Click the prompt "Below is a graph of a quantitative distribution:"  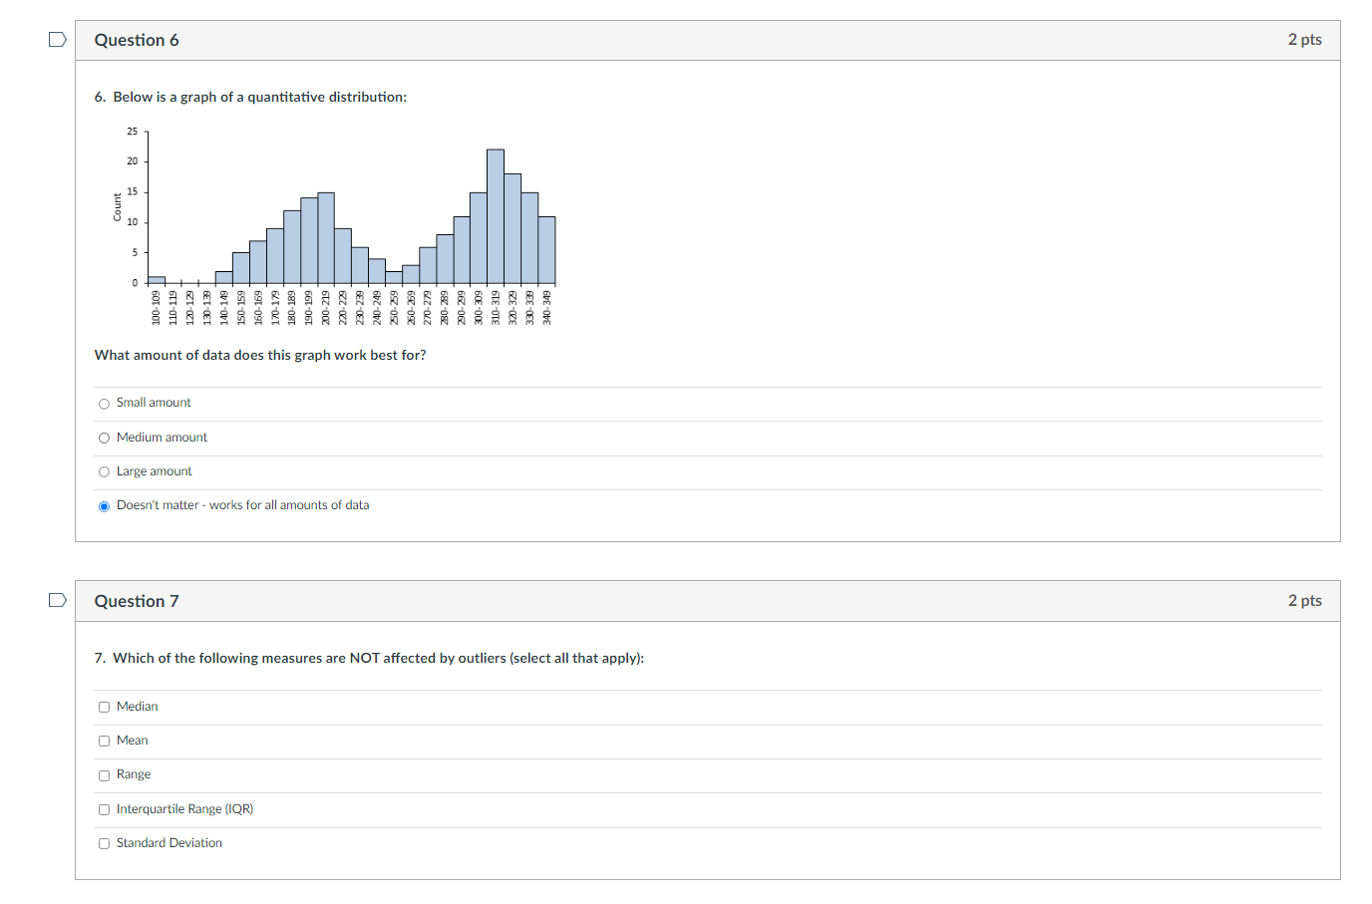pos(260,97)
